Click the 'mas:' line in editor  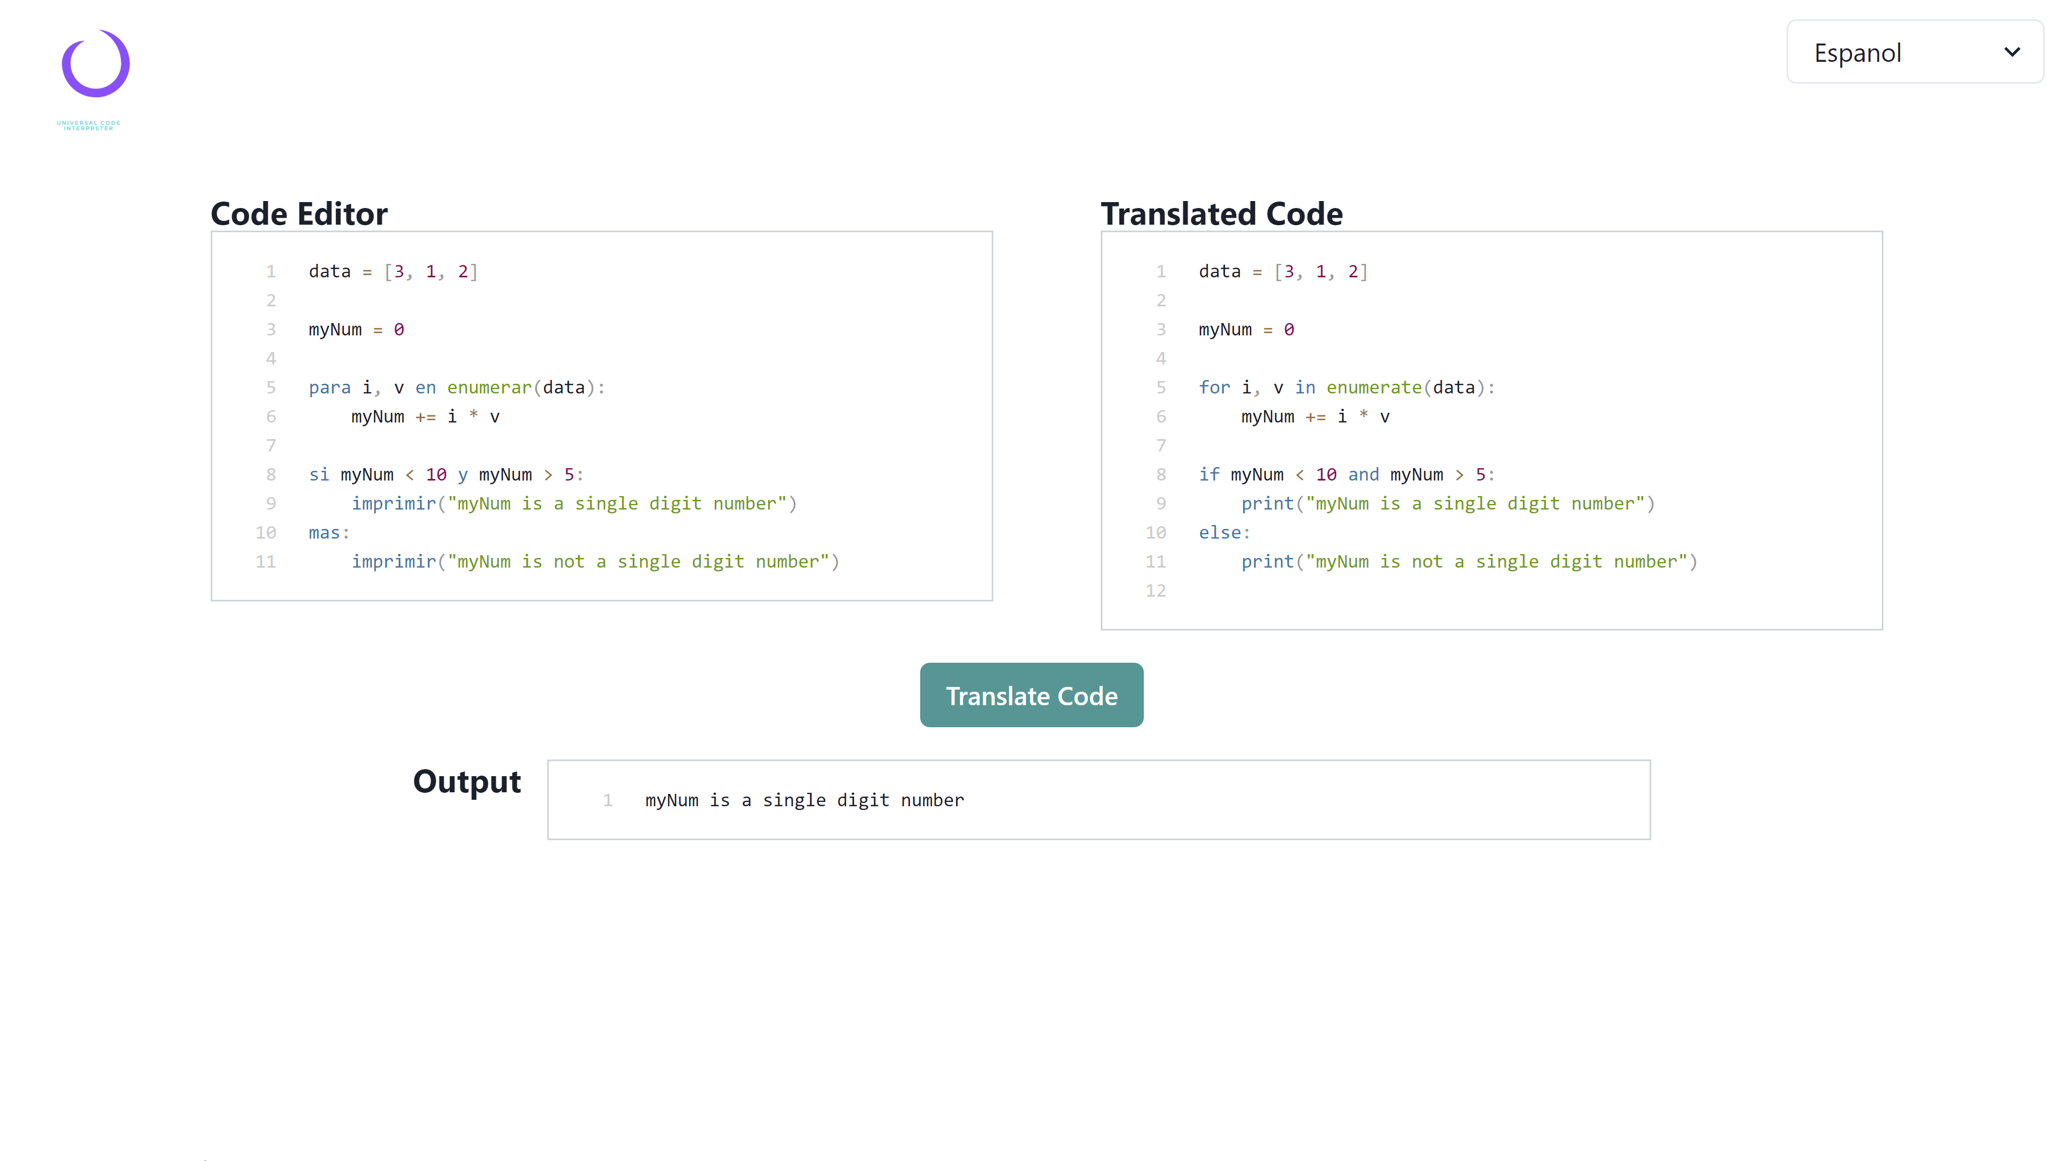pos(329,533)
